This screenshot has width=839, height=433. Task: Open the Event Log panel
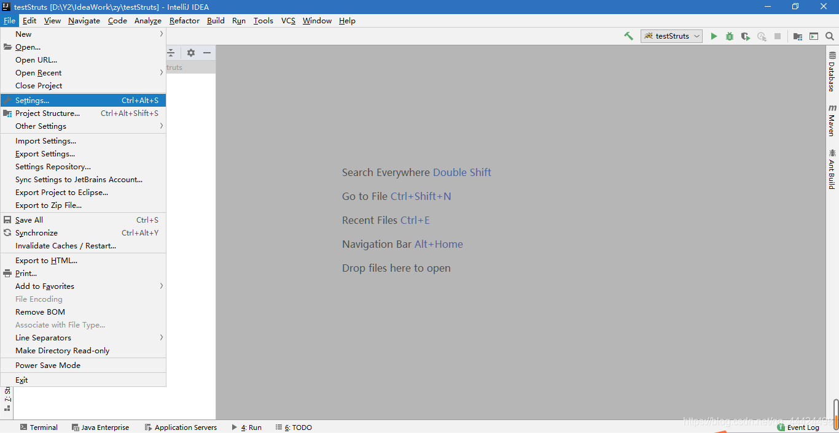(798, 427)
